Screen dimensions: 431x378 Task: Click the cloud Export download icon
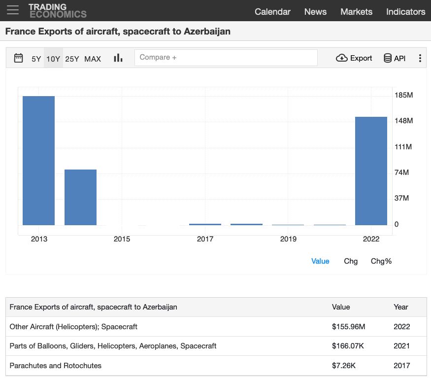(341, 58)
